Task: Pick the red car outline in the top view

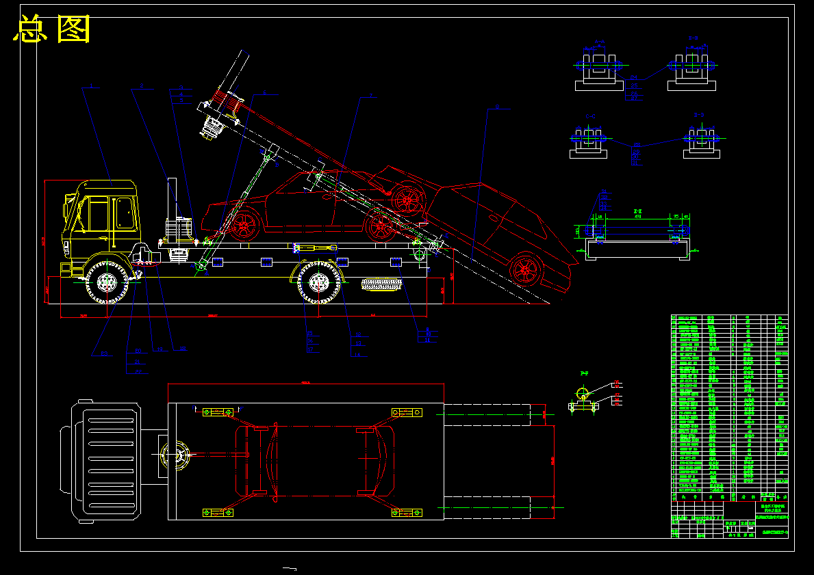Action: (315, 460)
